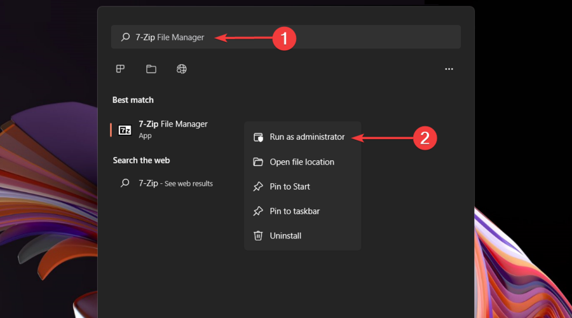Select Uninstall from the context menu
This screenshot has height=318, width=572.
pyautogui.click(x=285, y=235)
